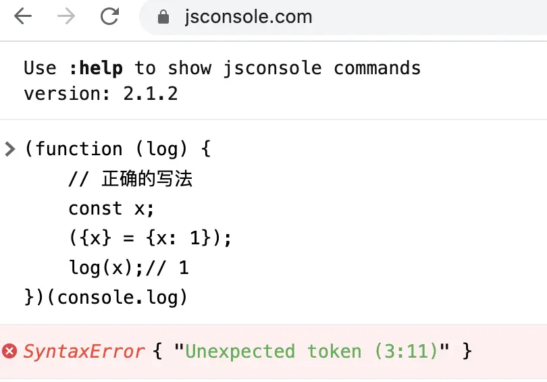Select the "Unexpected token (3:11)" message
The image size is (547, 382).
(x=311, y=351)
